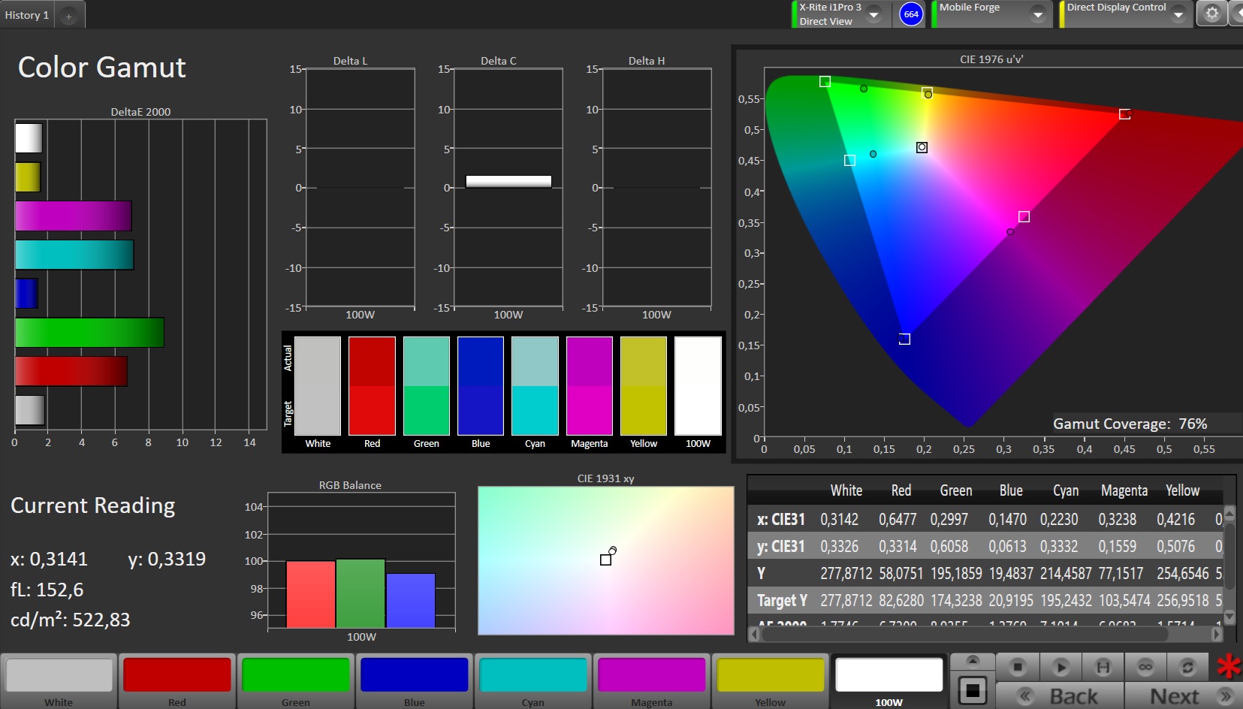Expand the Direct Display Control dropdown
This screenshot has width=1243, height=709.
pos(1178,14)
